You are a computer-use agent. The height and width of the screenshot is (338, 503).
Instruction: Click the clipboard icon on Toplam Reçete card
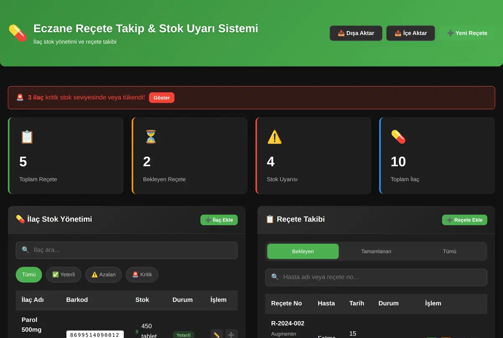[27, 137]
